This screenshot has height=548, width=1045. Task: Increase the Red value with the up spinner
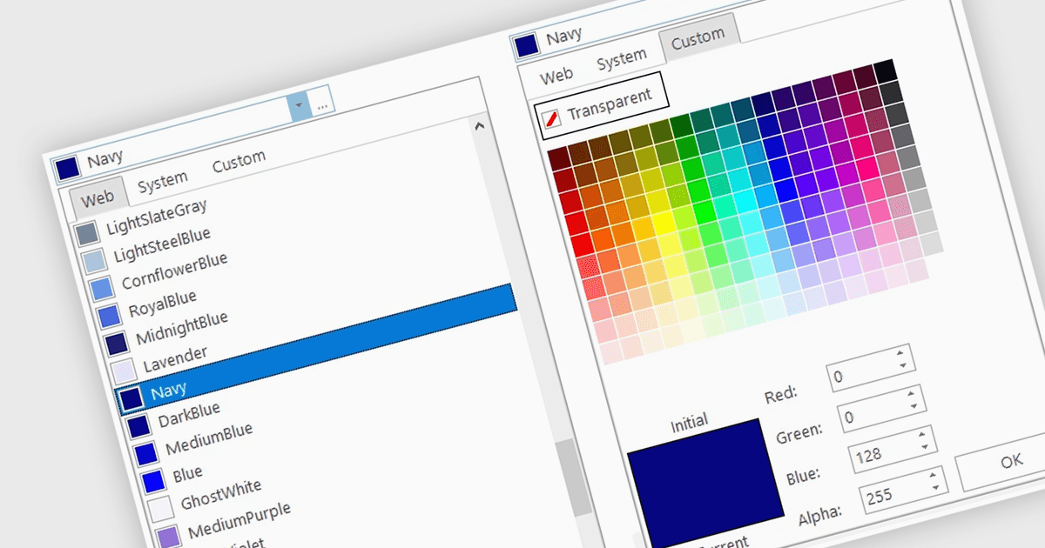point(900,351)
